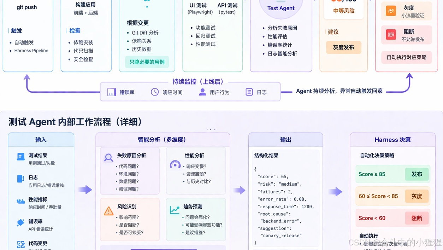Click the Score < 60 rule text
The height and width of the screenshot is (250, 443).
coord(372,218)
